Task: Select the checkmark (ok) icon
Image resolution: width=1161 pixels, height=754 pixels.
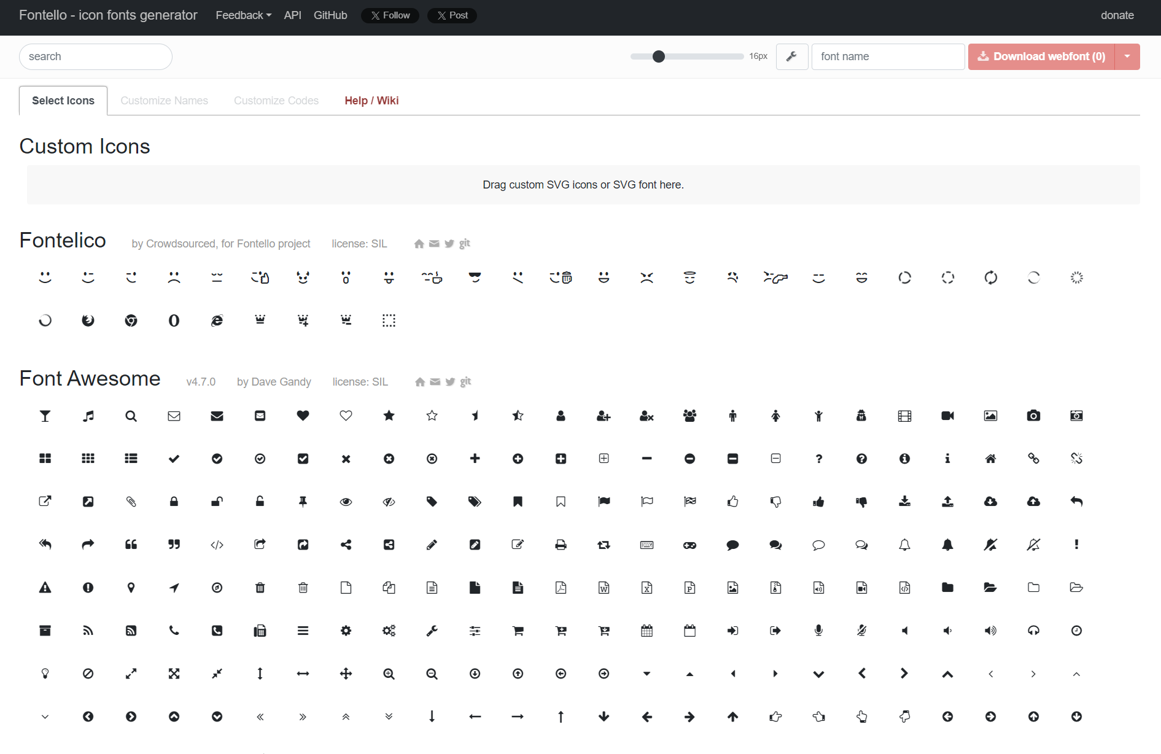Action: [x=174, y=459]
